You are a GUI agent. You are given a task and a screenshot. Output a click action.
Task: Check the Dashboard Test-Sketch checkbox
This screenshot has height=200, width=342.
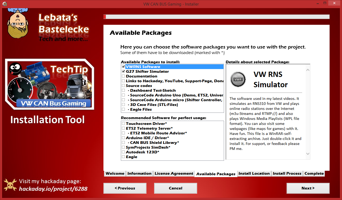click(x=123, y=90)
